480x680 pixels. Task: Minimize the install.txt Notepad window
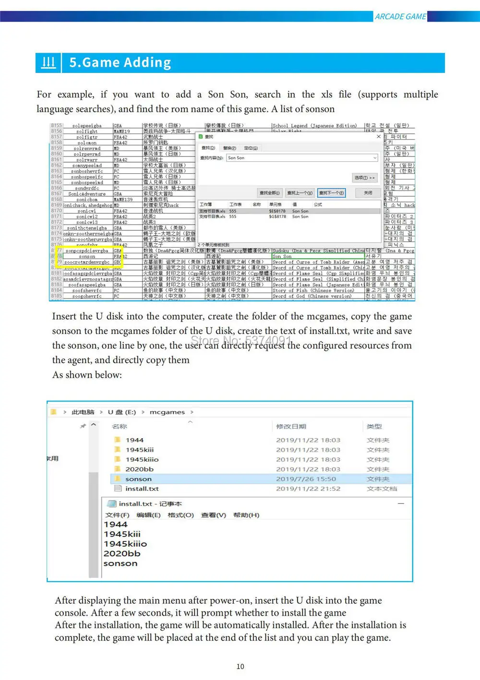tap(401, 503)
